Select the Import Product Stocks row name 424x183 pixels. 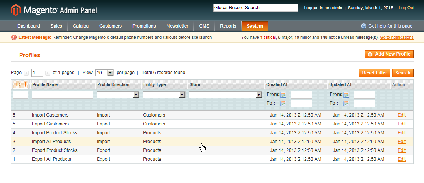click(55, 133)
